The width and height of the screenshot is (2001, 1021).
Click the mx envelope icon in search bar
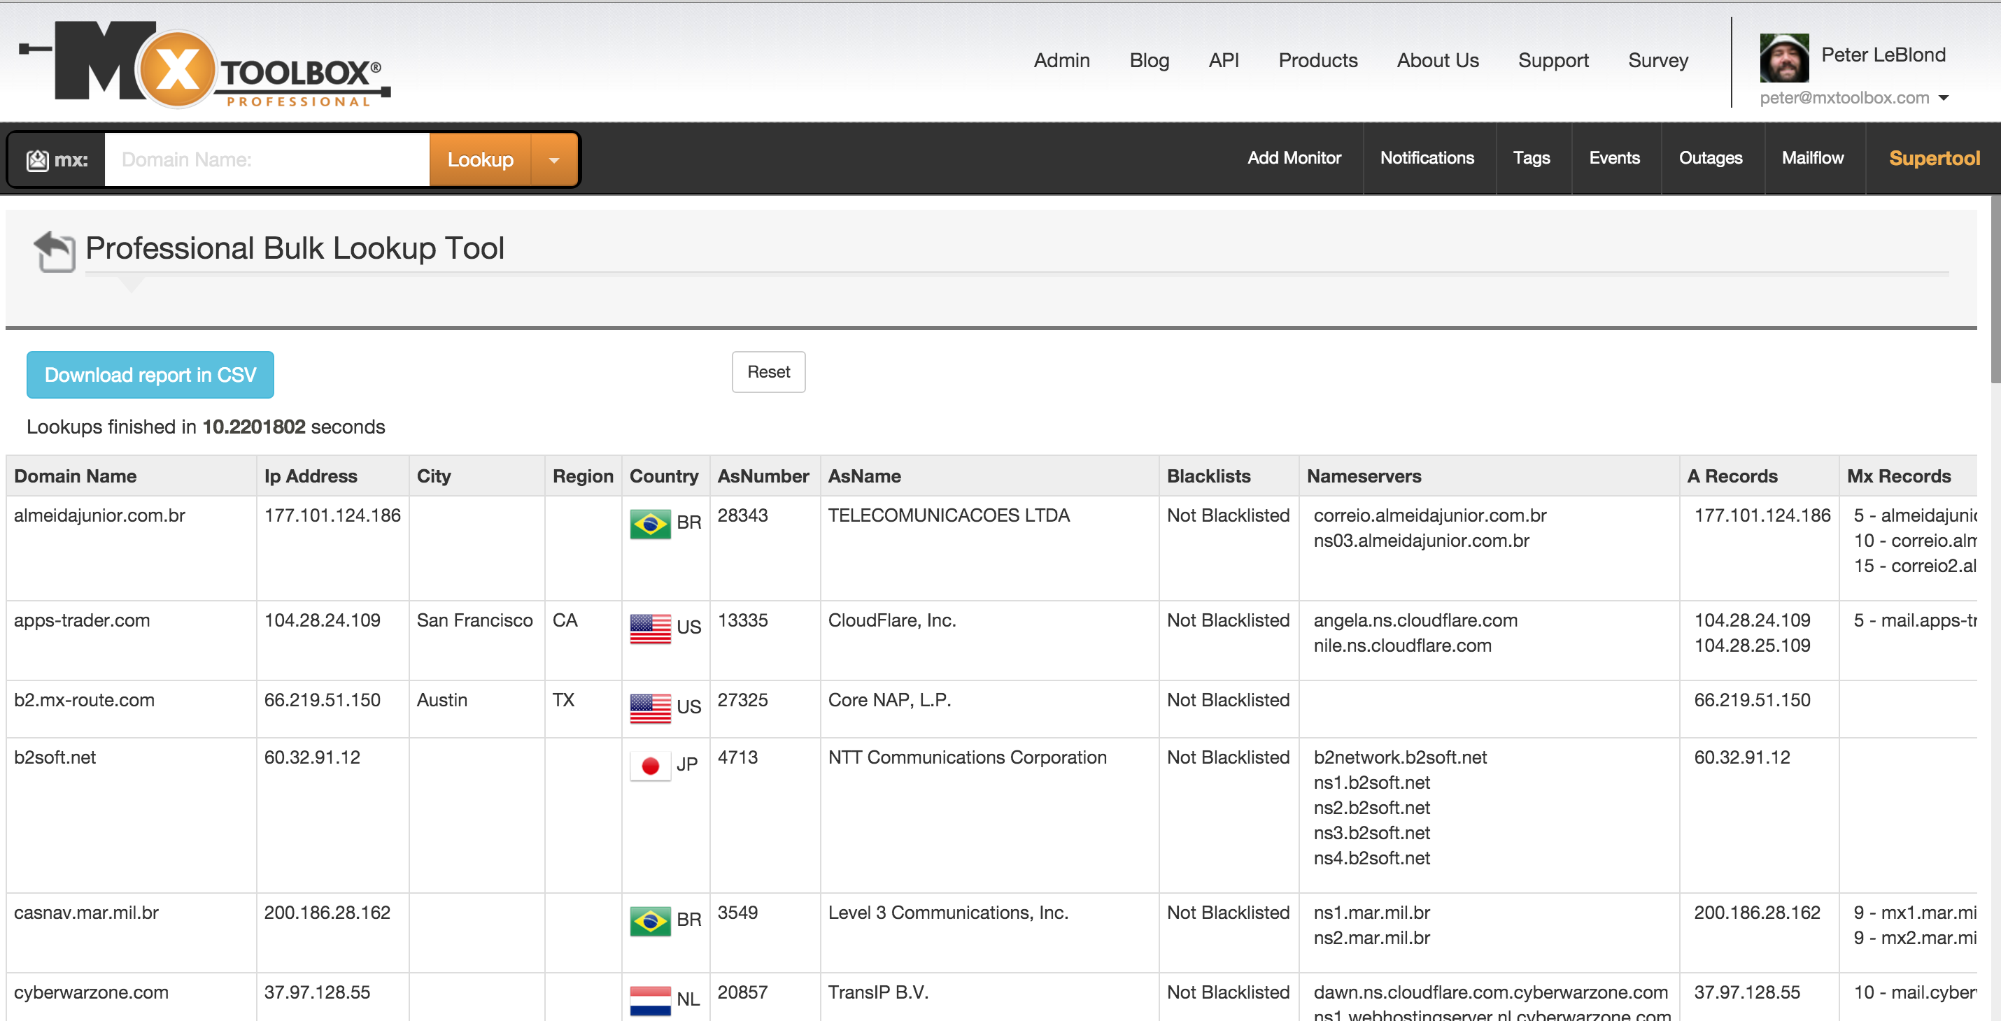point(36,160)
